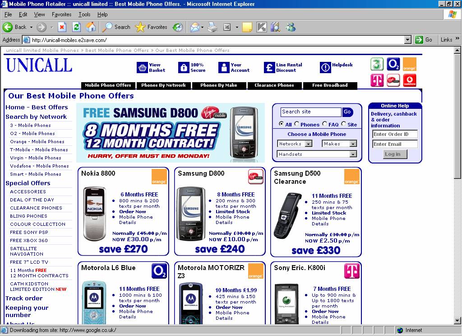Stop page loading with red X icon
462x336 pixels.
click(62, 27)
